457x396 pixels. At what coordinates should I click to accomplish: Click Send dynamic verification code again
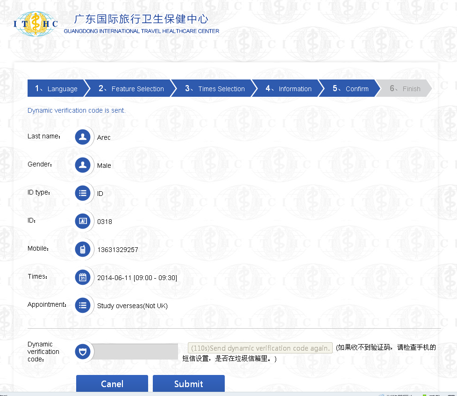(260, 348)
